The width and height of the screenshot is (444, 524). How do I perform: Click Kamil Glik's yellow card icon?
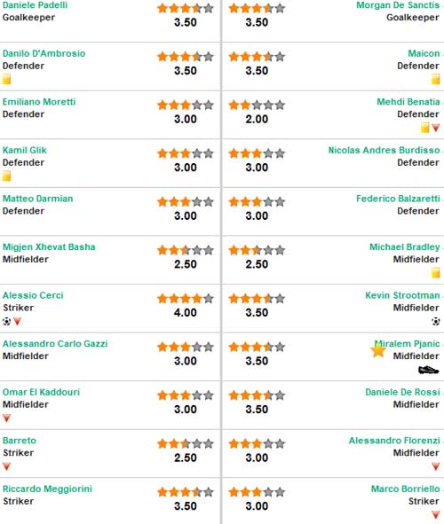pos(6,176)
